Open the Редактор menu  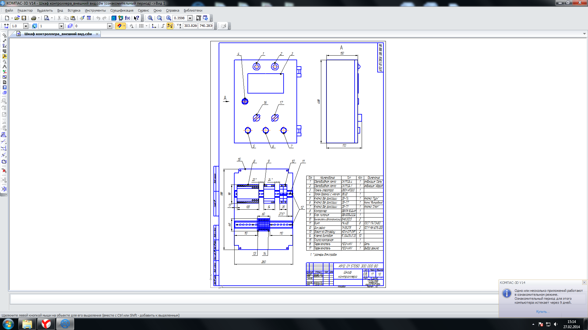tap(25, 10)
